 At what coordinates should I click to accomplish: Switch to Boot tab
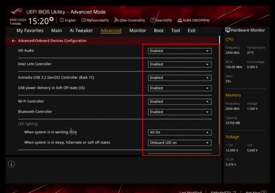(x=159, y=30)
